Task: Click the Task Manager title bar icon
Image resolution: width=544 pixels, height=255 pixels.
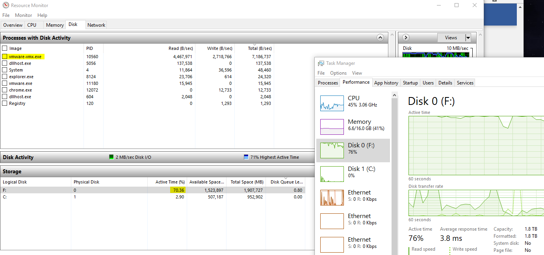Action: [x=321, y=63]
